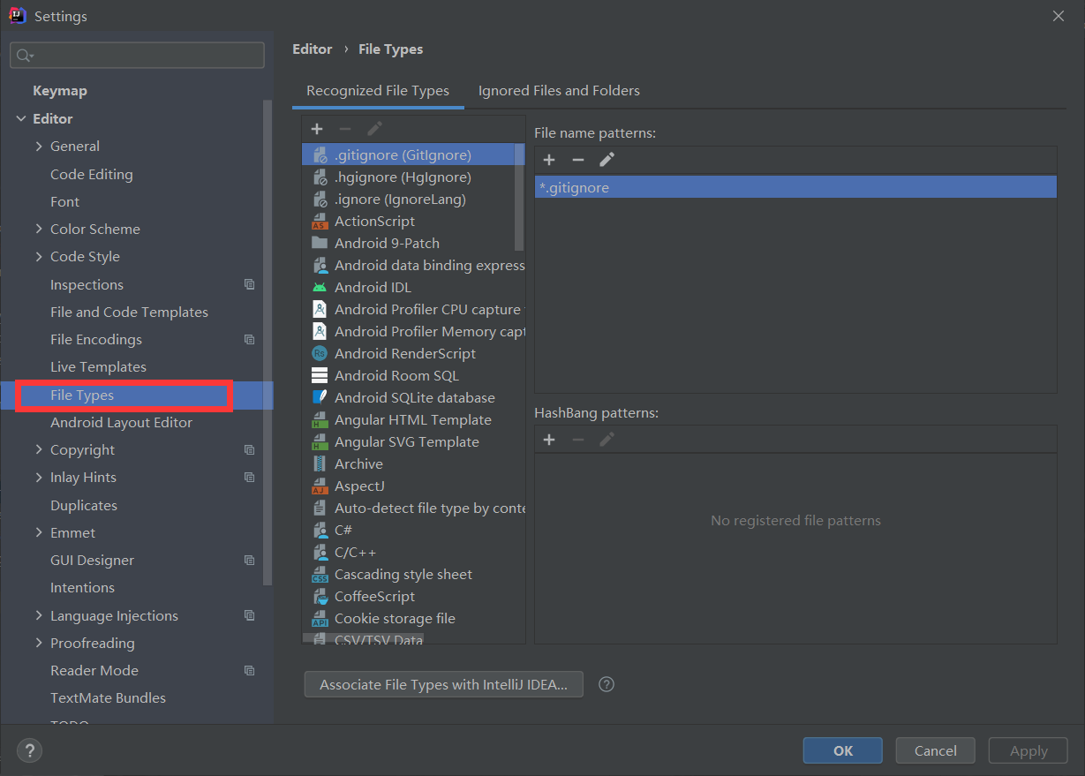Screen dimensions: 1085x776
Task: Expand the General settings node
Action: pyautogui.click(x=39, y=147)
